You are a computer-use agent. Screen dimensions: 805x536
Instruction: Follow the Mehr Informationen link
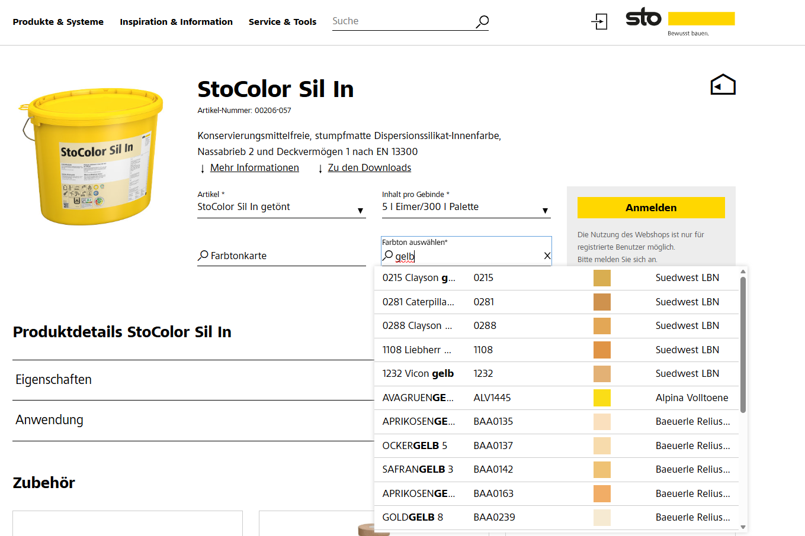click(254, 167)
